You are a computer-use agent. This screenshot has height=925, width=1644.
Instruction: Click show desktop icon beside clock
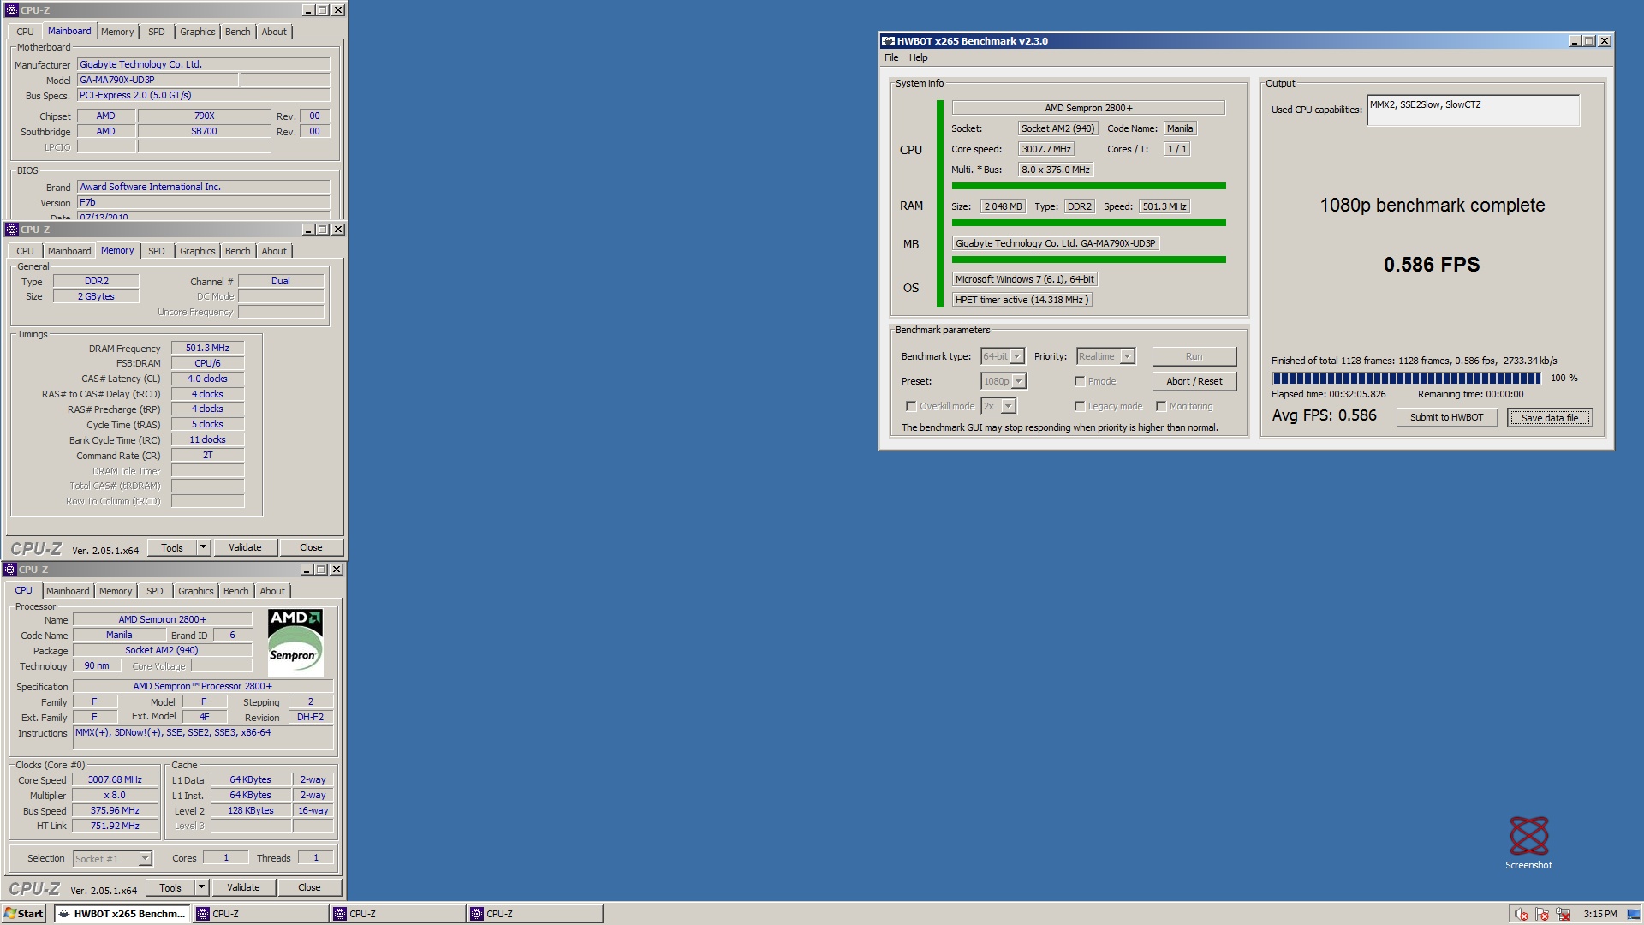pos(1633,914)
